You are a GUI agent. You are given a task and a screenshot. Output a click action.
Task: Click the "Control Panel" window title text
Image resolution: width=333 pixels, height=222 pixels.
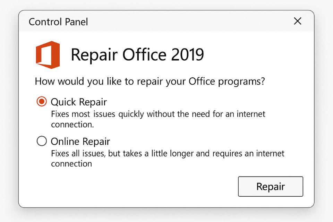click(58, 22)
